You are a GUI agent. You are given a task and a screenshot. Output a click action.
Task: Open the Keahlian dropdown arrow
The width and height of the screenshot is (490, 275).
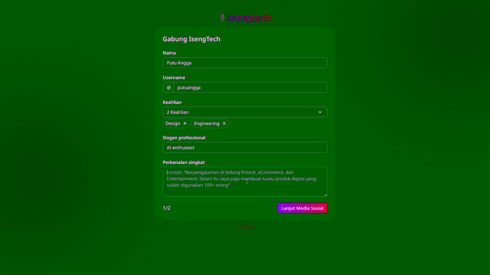click(320, 112)
